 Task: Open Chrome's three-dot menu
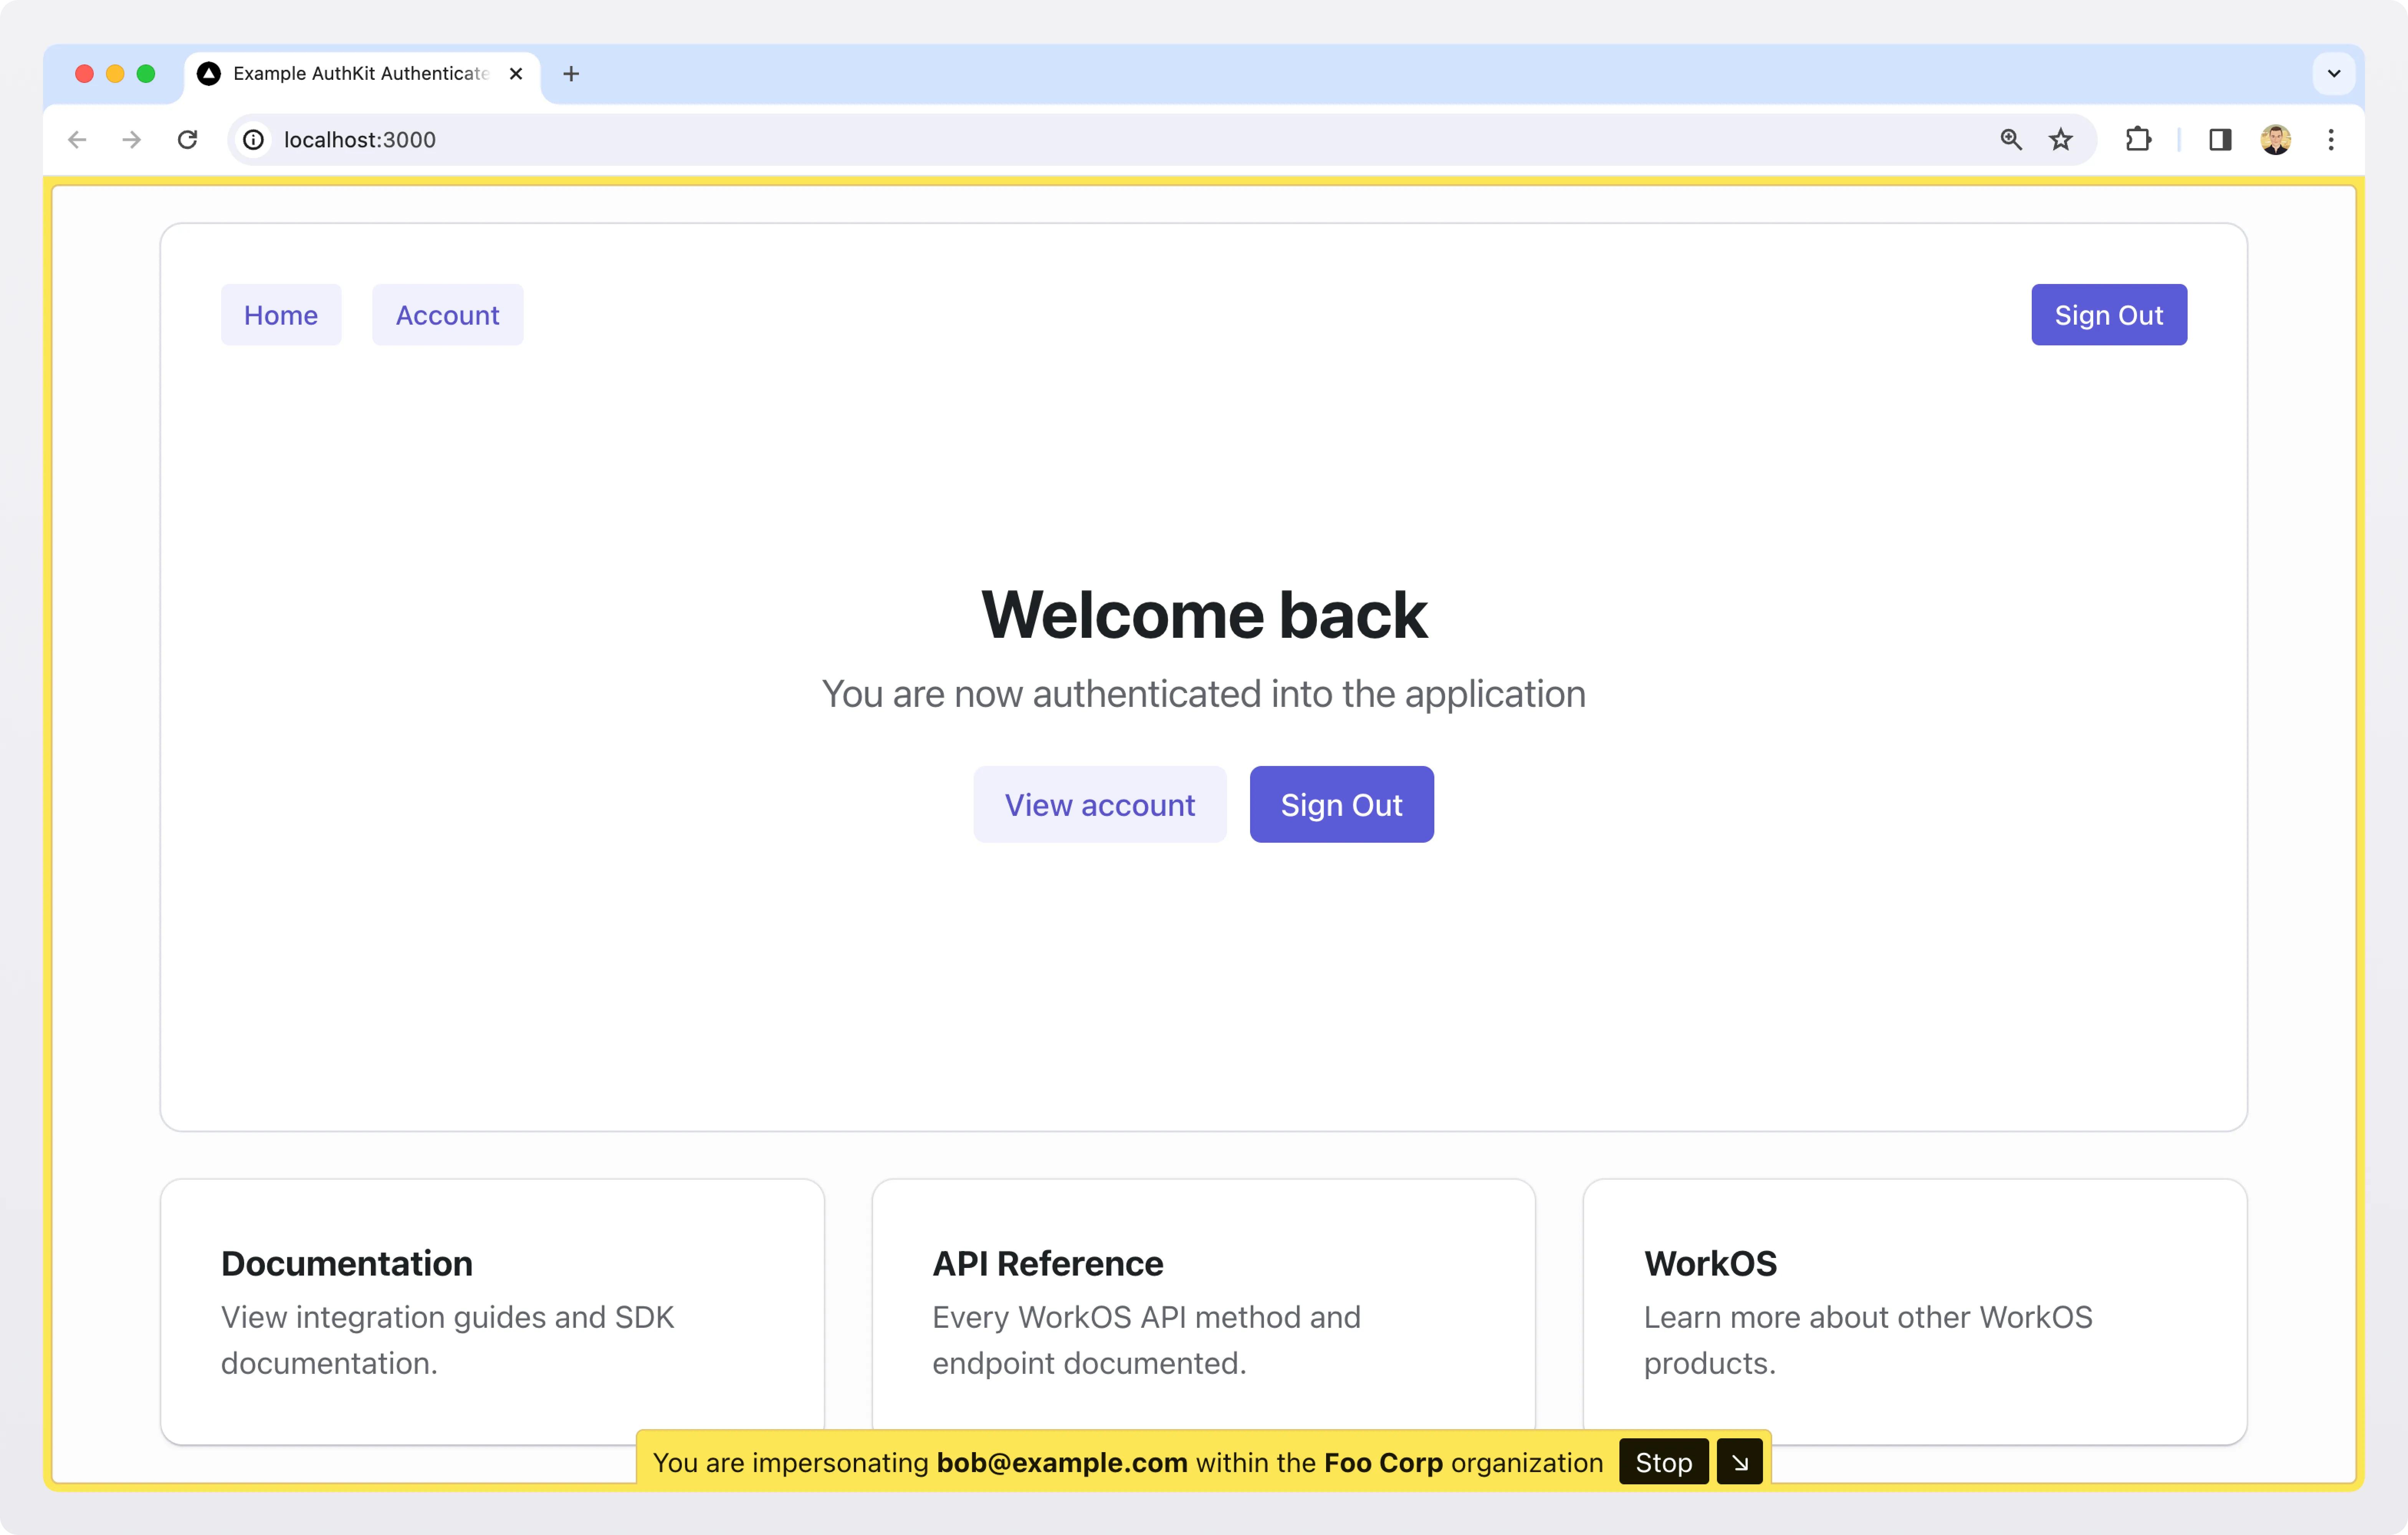click(2331, 140)
